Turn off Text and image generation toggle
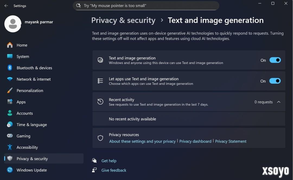 (275, 60)
